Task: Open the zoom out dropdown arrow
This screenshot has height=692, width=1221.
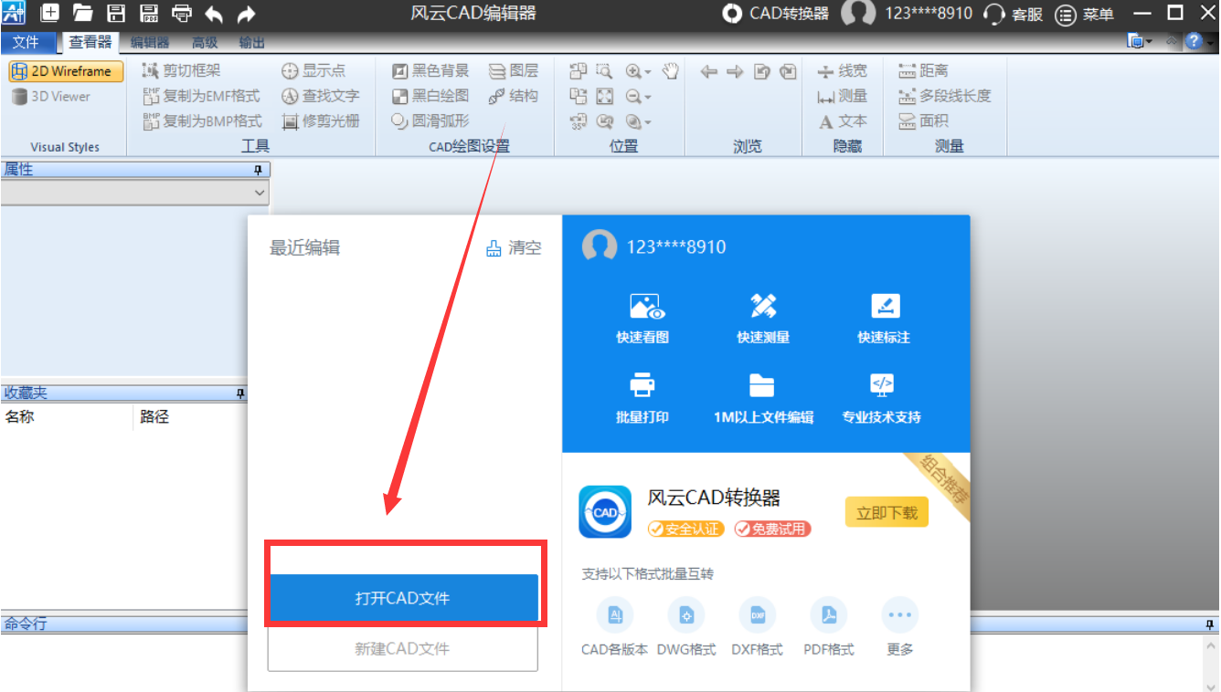Action: point(648,97)
